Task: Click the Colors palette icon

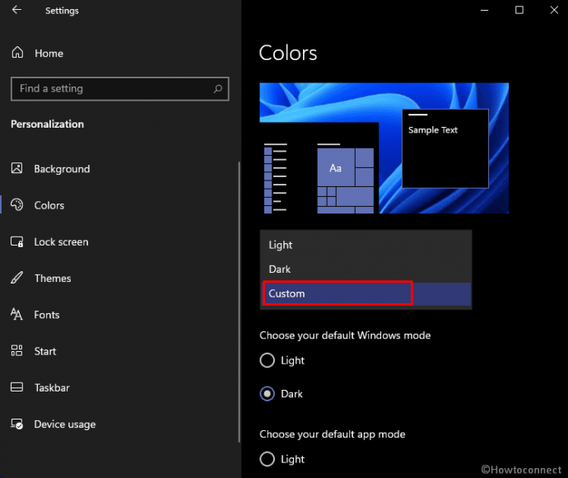Action: (x=16, y=205)
